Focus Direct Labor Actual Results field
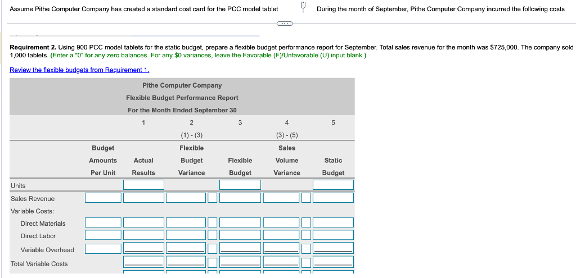 143,235
